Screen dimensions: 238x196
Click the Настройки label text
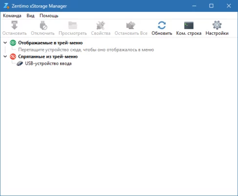[217, 33]
